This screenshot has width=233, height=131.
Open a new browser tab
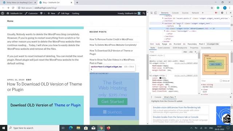coord(77,3)
